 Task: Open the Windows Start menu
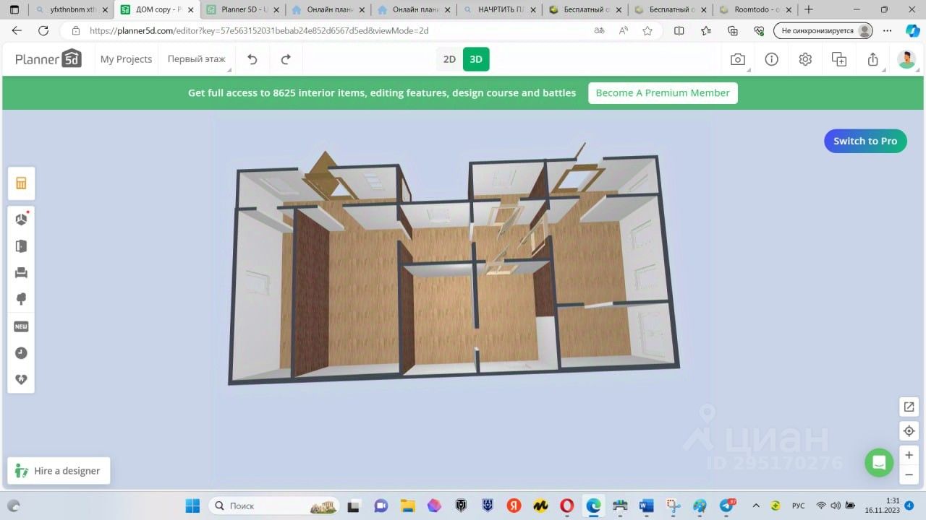coord(192,506)
